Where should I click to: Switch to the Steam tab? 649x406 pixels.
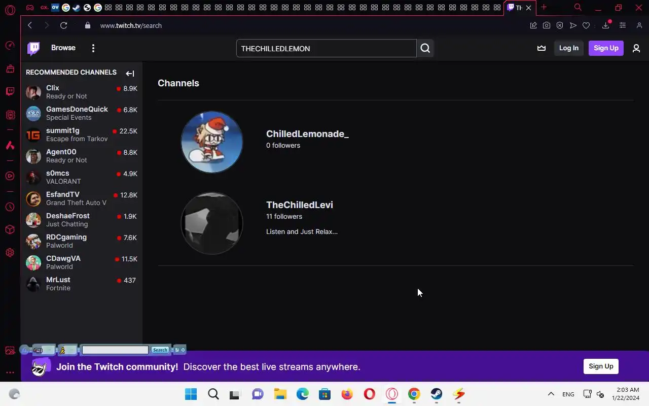click(x=76, y=8)
